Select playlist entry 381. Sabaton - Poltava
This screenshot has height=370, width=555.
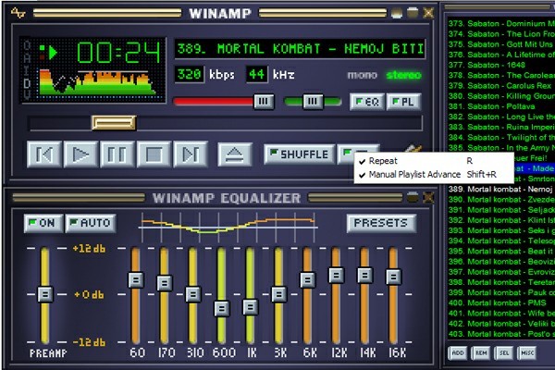pos(501,106)
